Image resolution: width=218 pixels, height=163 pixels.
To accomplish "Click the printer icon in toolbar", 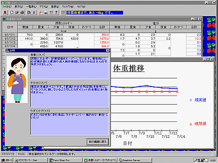I will (x=22, y=13).
